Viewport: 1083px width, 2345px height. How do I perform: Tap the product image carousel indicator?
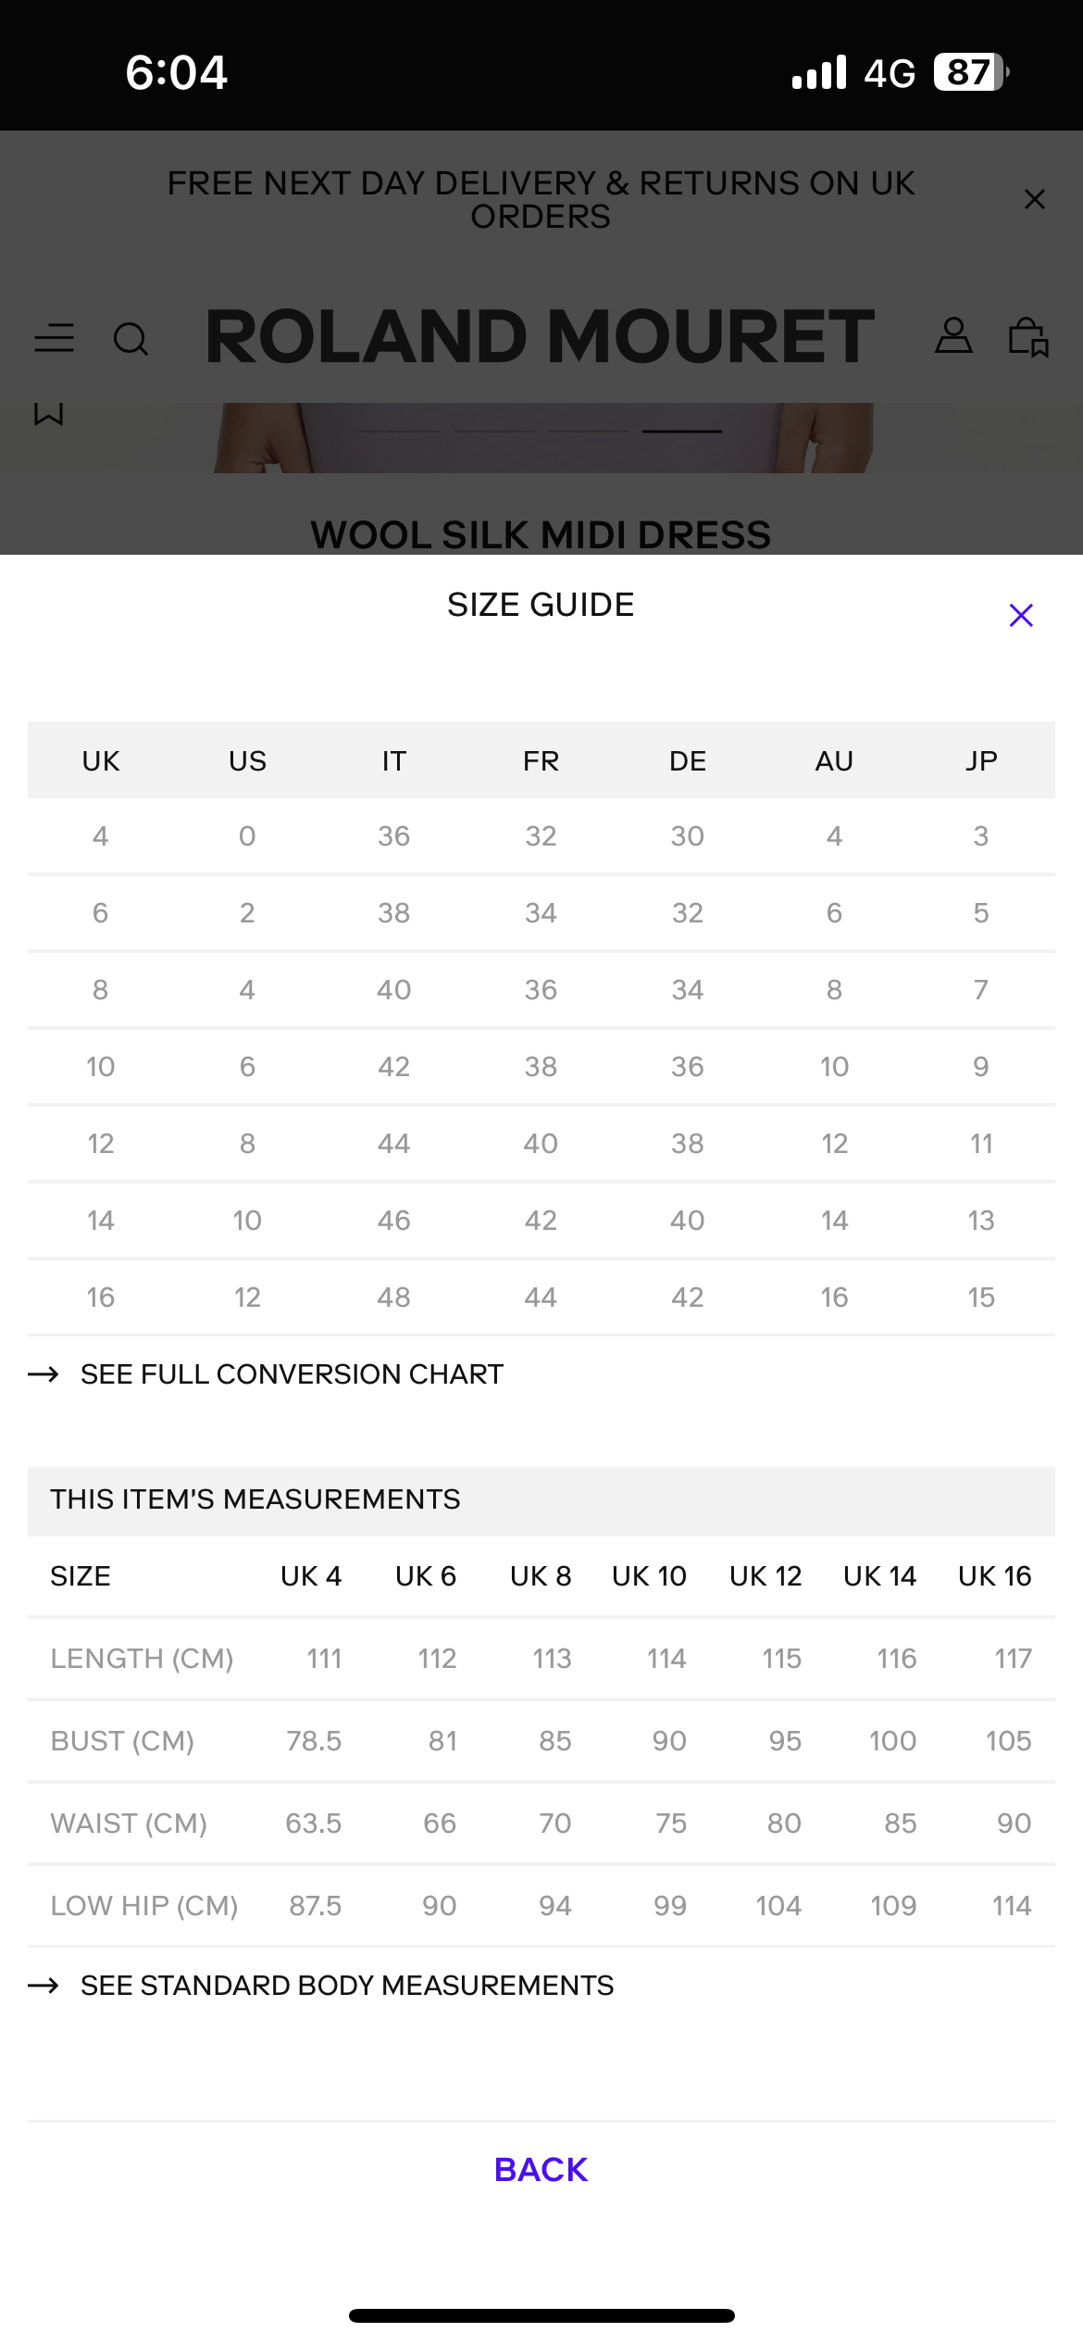tap(681, 432)
